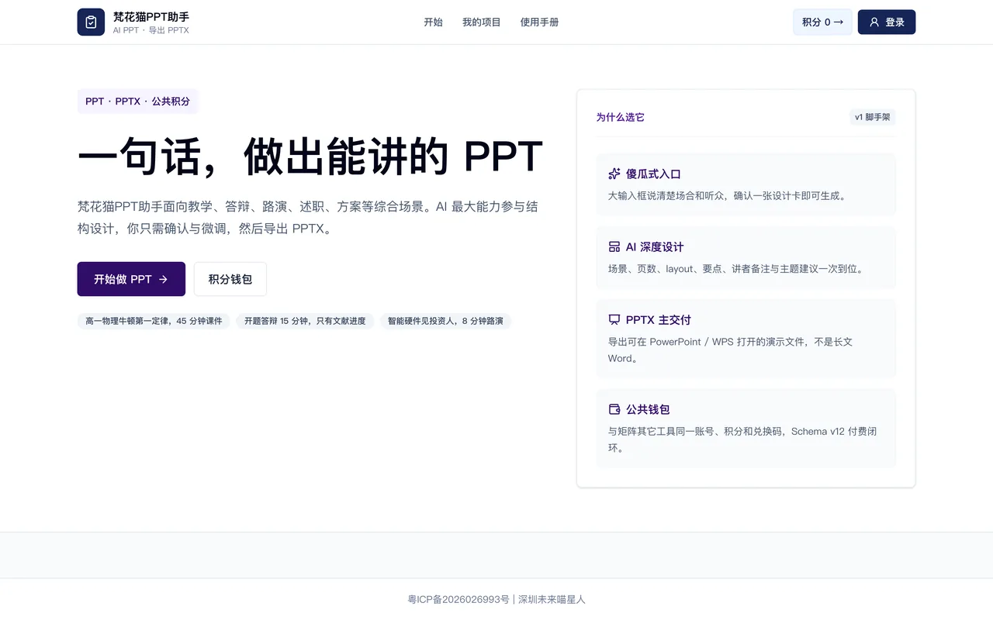Click the AI 深度设计 card title

[x=655, y=246]
